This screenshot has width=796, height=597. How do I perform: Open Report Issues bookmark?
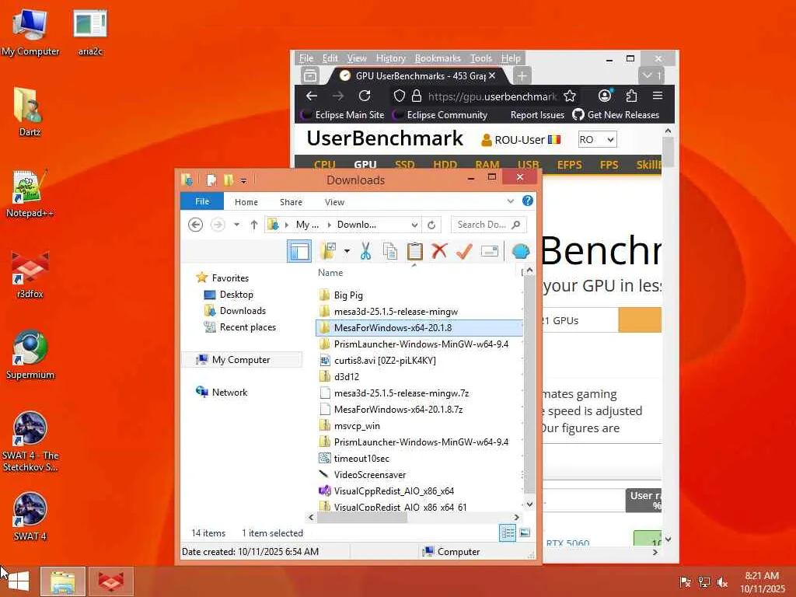tap(537, 115)
